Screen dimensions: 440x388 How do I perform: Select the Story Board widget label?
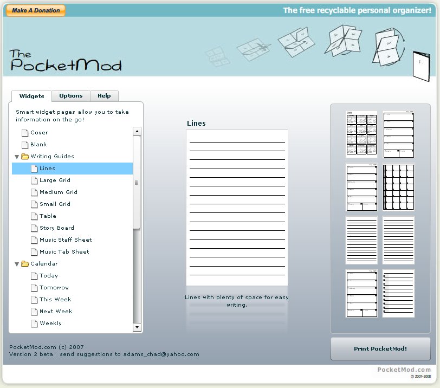point(57,228)
